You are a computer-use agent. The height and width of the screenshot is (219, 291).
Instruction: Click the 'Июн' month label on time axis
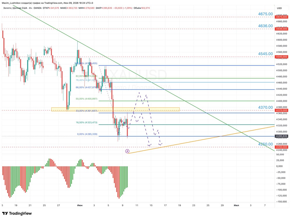pyautogui.click(x=80, y=205)
